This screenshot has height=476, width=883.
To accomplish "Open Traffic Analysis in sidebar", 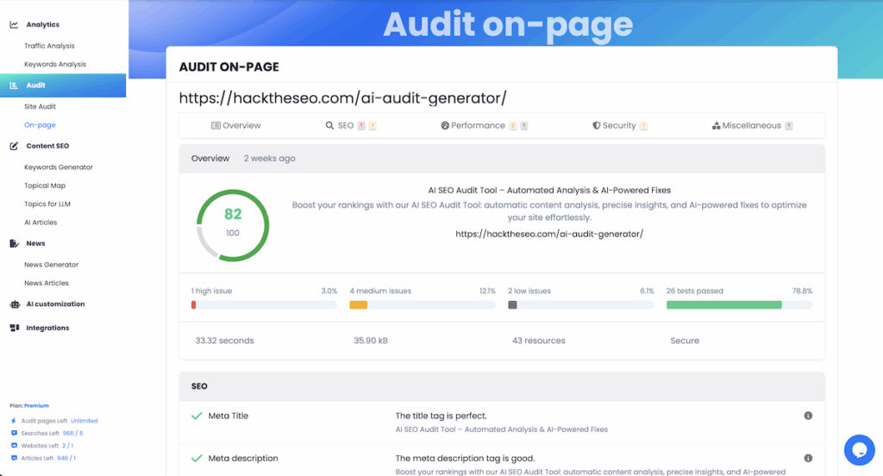I will [x=49, y=46].
